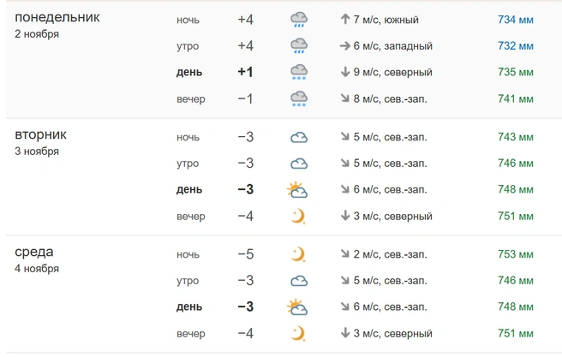
Task: Click Monday daytime snow cloud icon
Action: coord(299,72)
